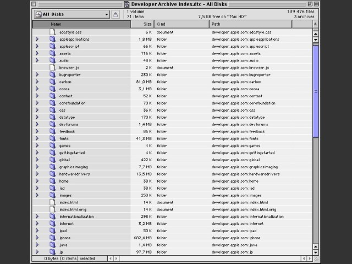Screen dimensions: 352x264
Task: Expand the contact folder triangle
Action: [x=37, y=96]
